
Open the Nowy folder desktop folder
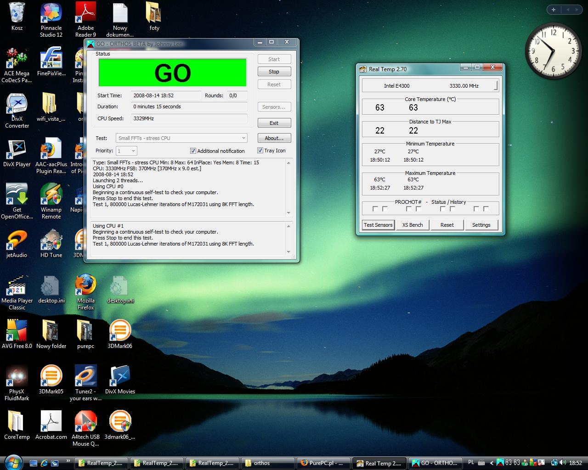(51, 334)
